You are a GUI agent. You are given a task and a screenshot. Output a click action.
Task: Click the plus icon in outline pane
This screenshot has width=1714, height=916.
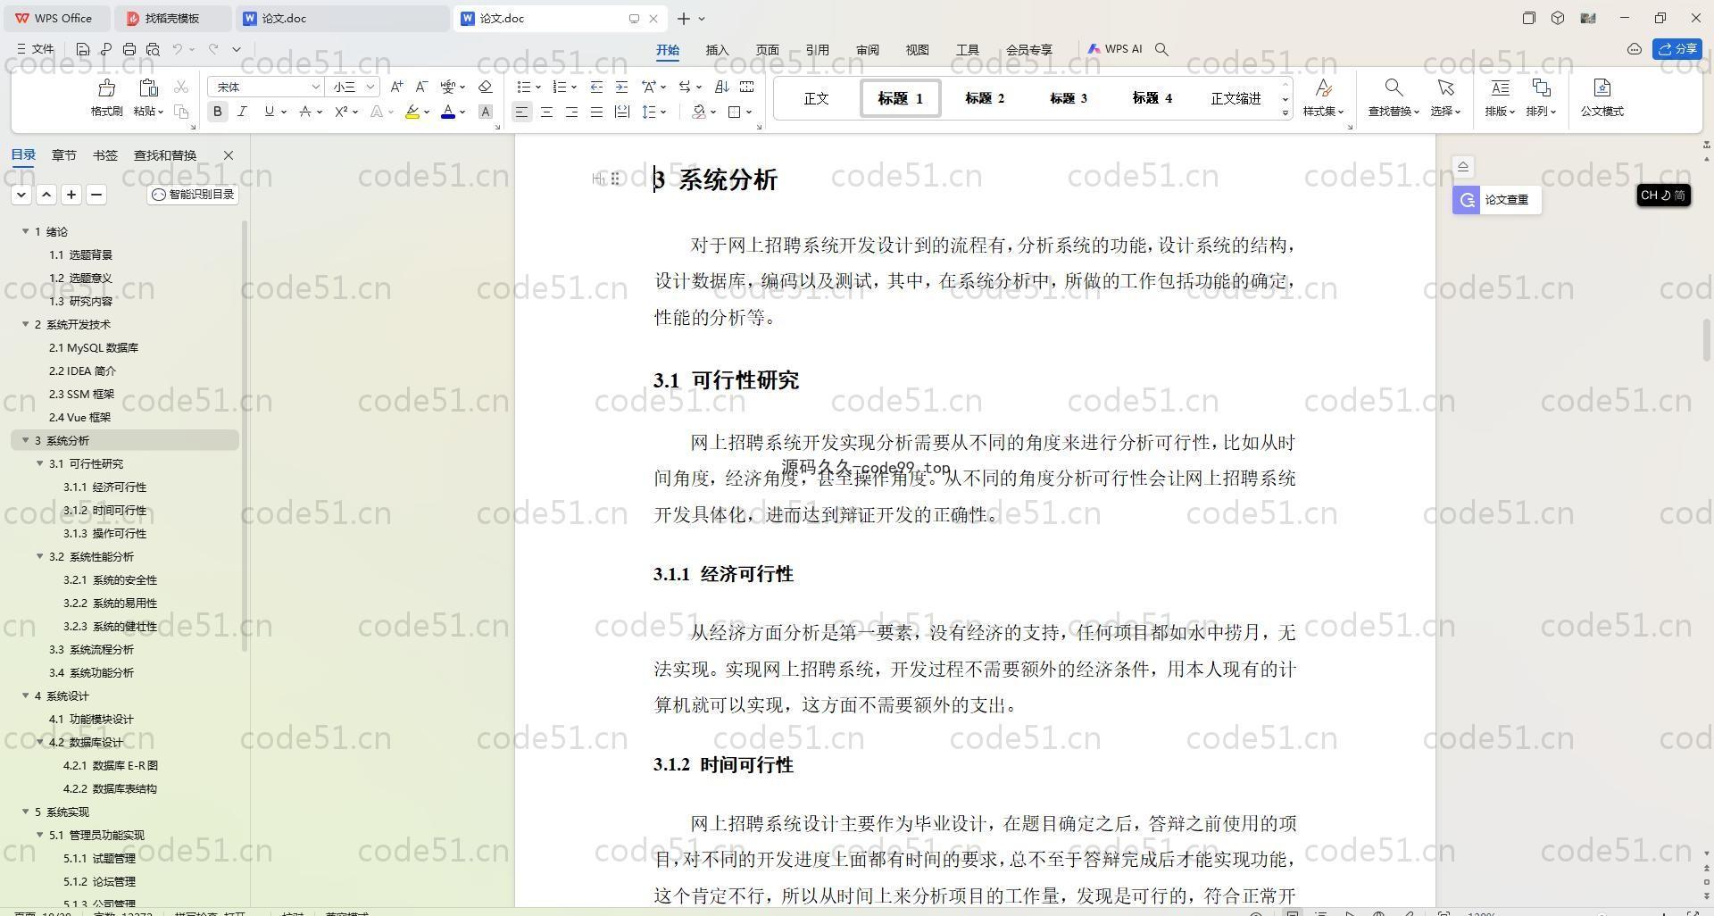click(x=71, y=194)
